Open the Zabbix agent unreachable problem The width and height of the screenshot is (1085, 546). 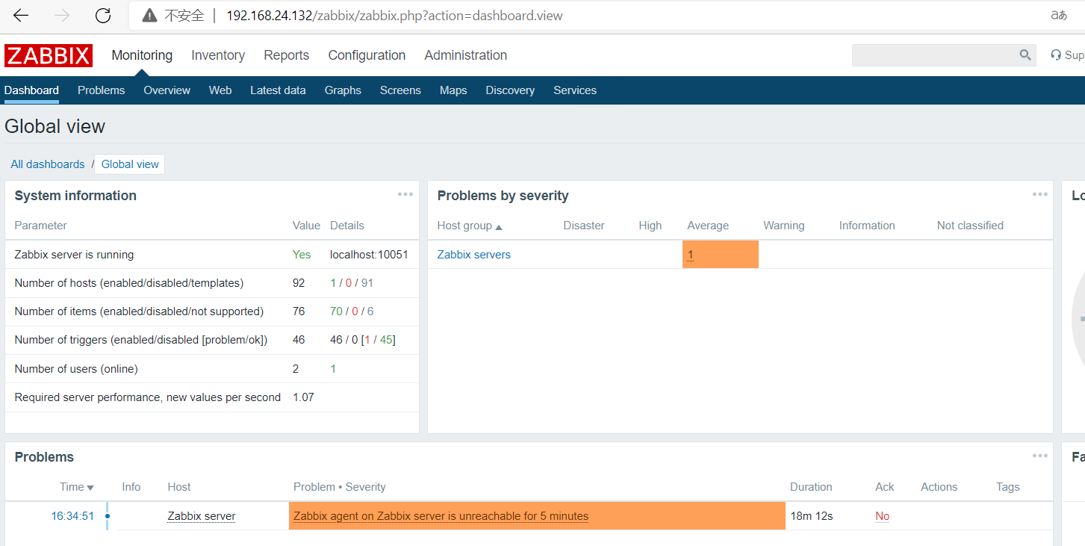pyautogui.click(x=441, y=516)
